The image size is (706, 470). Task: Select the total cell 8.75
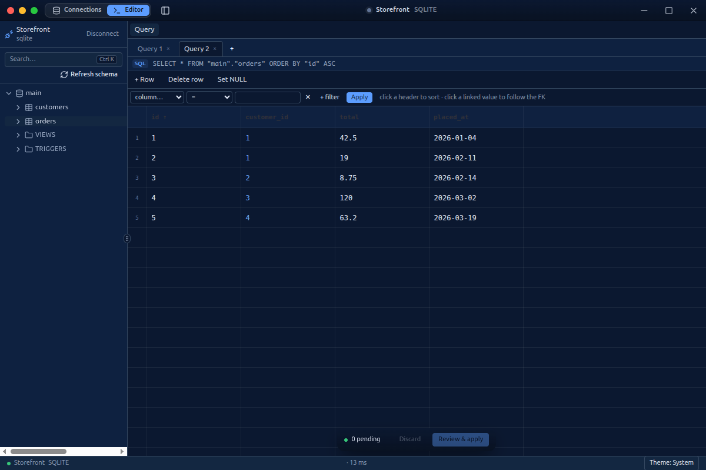point(382,178)
